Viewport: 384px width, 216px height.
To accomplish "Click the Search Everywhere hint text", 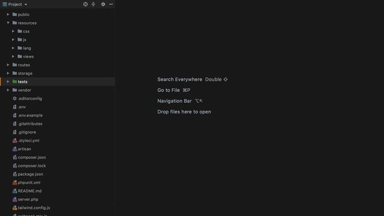I will pyautogui.click(x=180, y=79).
